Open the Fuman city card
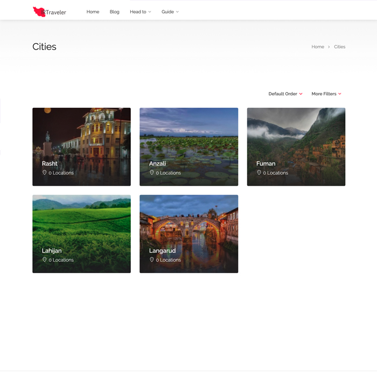Screen dimensions: 377x377 (296, 146)
